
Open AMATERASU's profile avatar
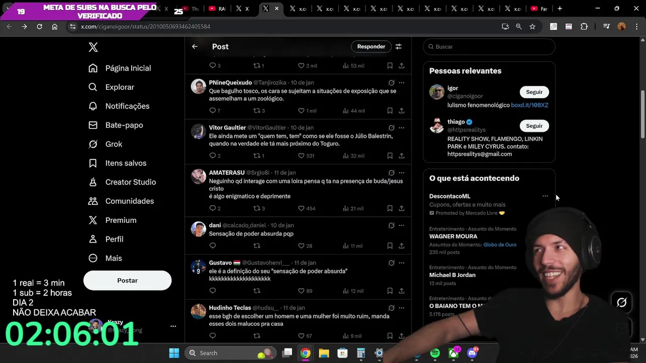[198, 176]
